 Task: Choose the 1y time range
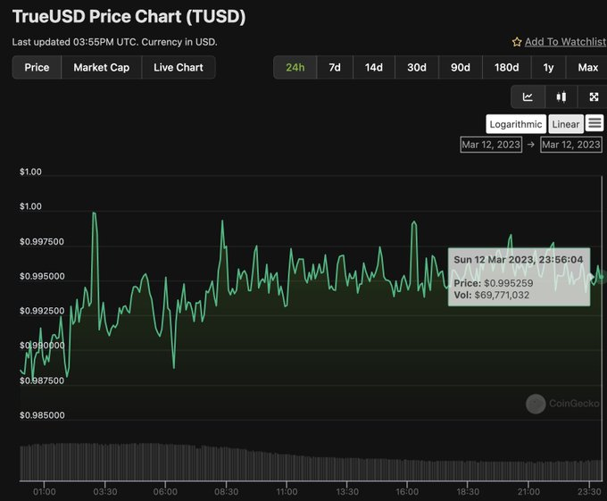pos(547,68)
